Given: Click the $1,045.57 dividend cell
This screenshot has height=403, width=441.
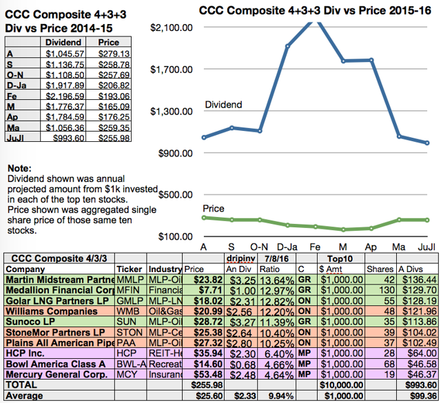Looking at the screenshot, I should (63, 54).
